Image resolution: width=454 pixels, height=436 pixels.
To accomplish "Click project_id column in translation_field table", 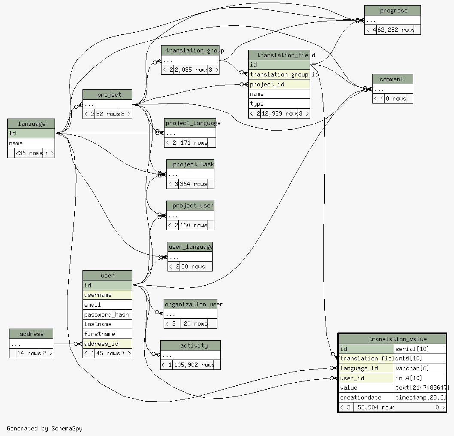I will coord(279,84).
